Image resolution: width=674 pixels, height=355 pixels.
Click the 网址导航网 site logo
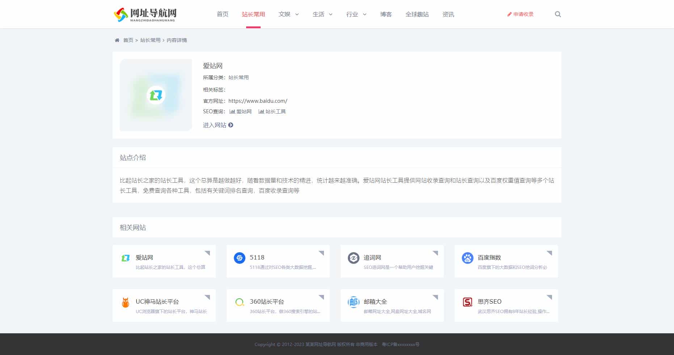coord(145,14)
